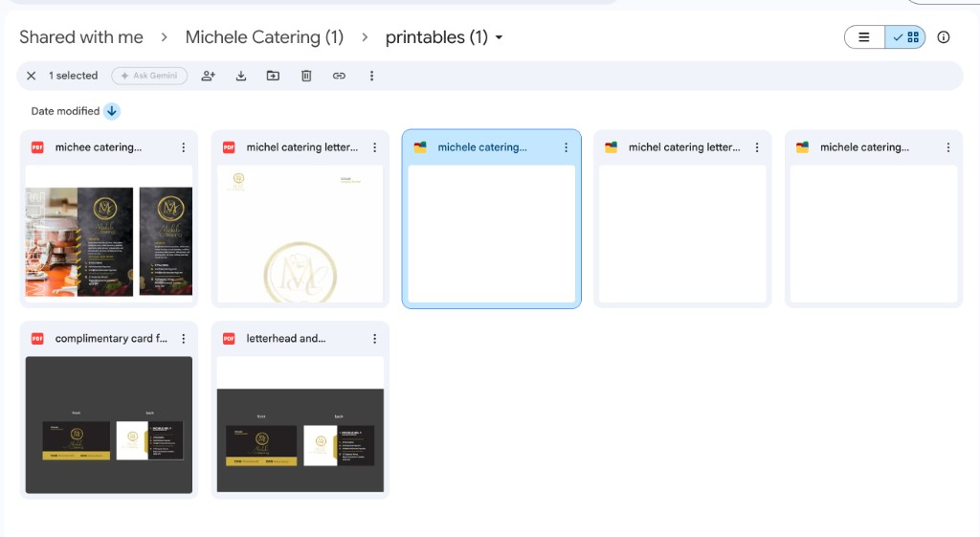Click the 'michee catering...' file name
980x537 pixels.
pos(99,147)
